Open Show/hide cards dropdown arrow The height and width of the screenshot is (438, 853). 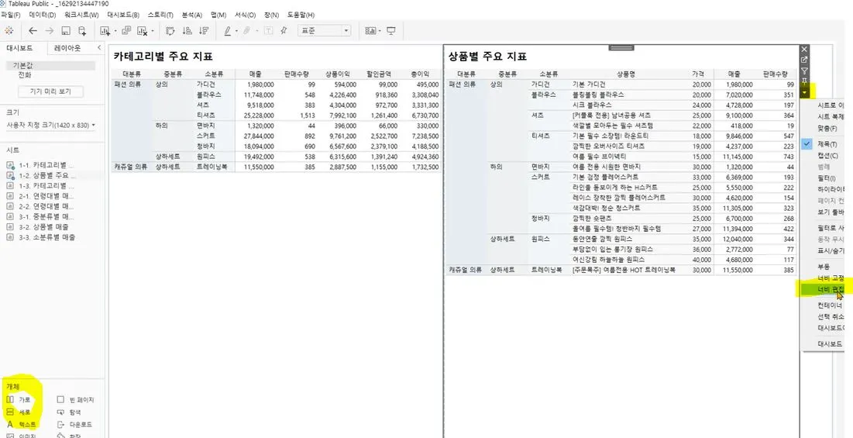coord(380,31)
